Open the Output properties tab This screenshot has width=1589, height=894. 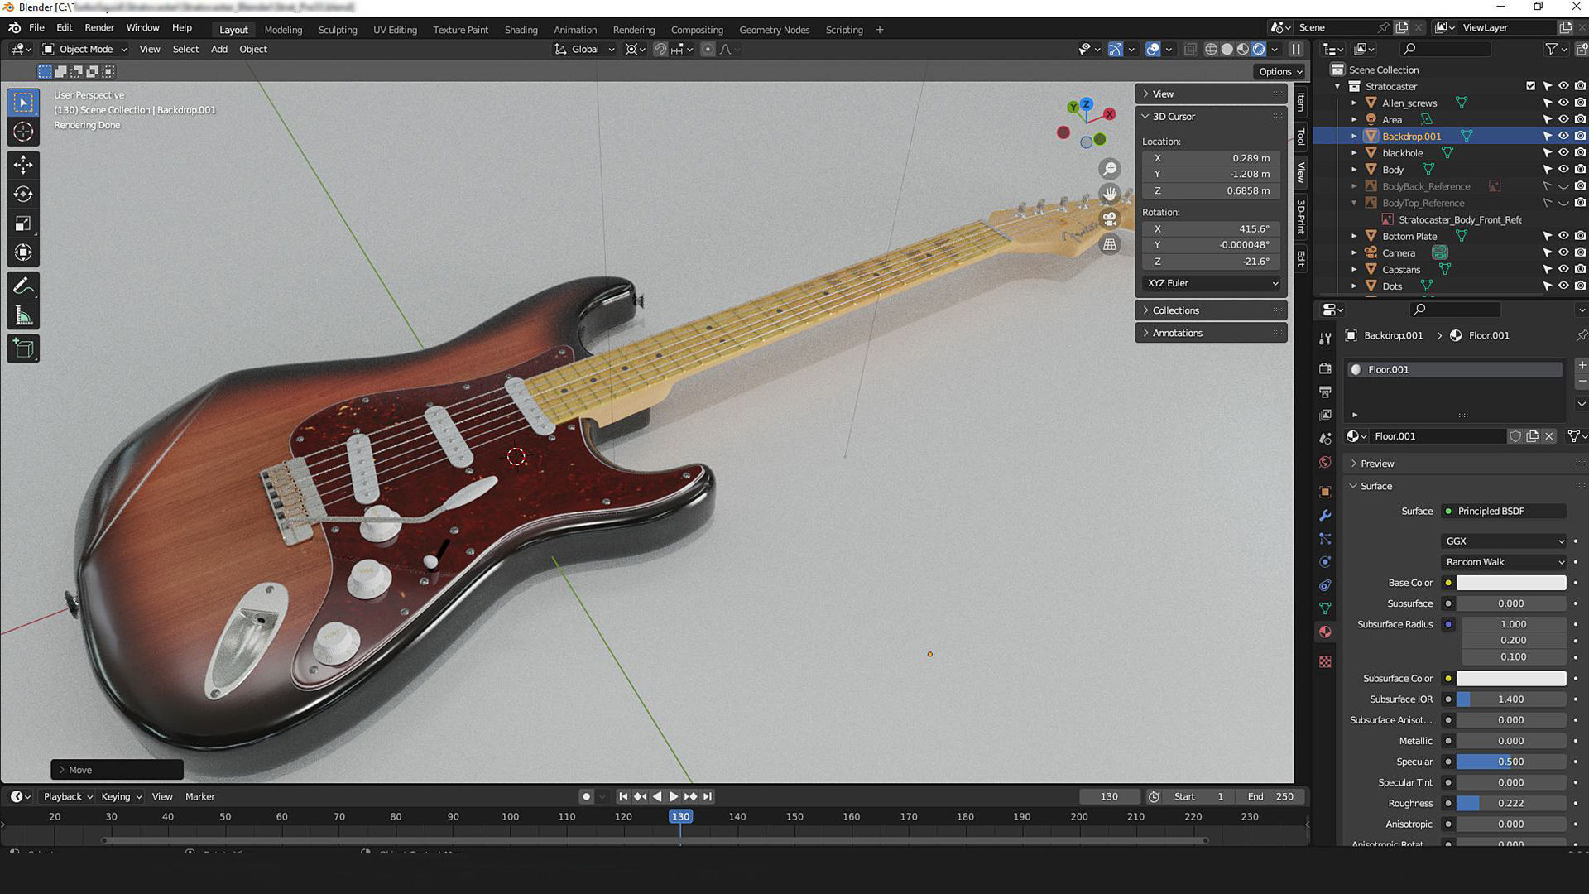[x=1325, y=391]
